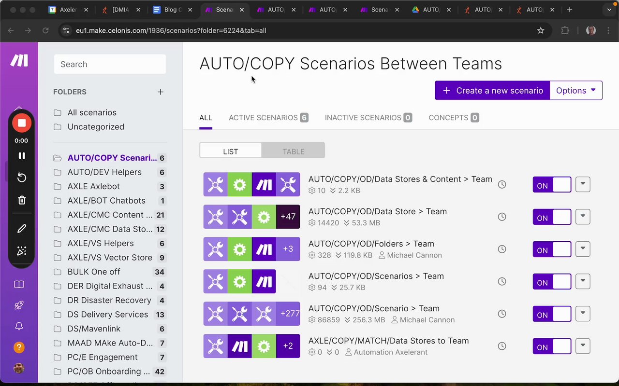This screenshot has width=619, height=386.
Task: Open AUTO/COPY/OD/Data Stores & Content > Team scenario
Action: (x=400, y=179)
